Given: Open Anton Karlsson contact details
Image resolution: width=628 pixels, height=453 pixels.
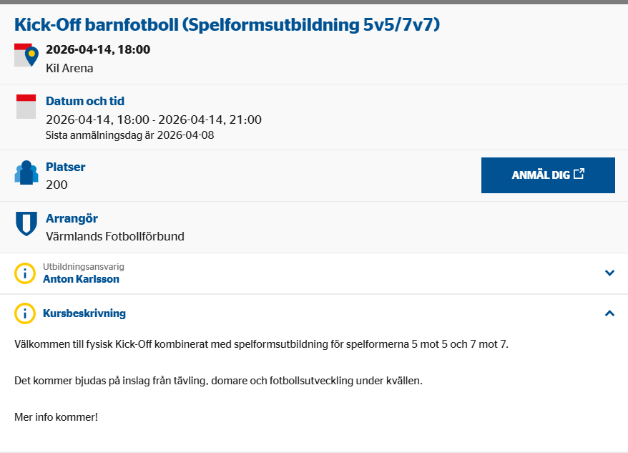Looking at the screenshot, I should pyautogui.click(x=81, y=279).
